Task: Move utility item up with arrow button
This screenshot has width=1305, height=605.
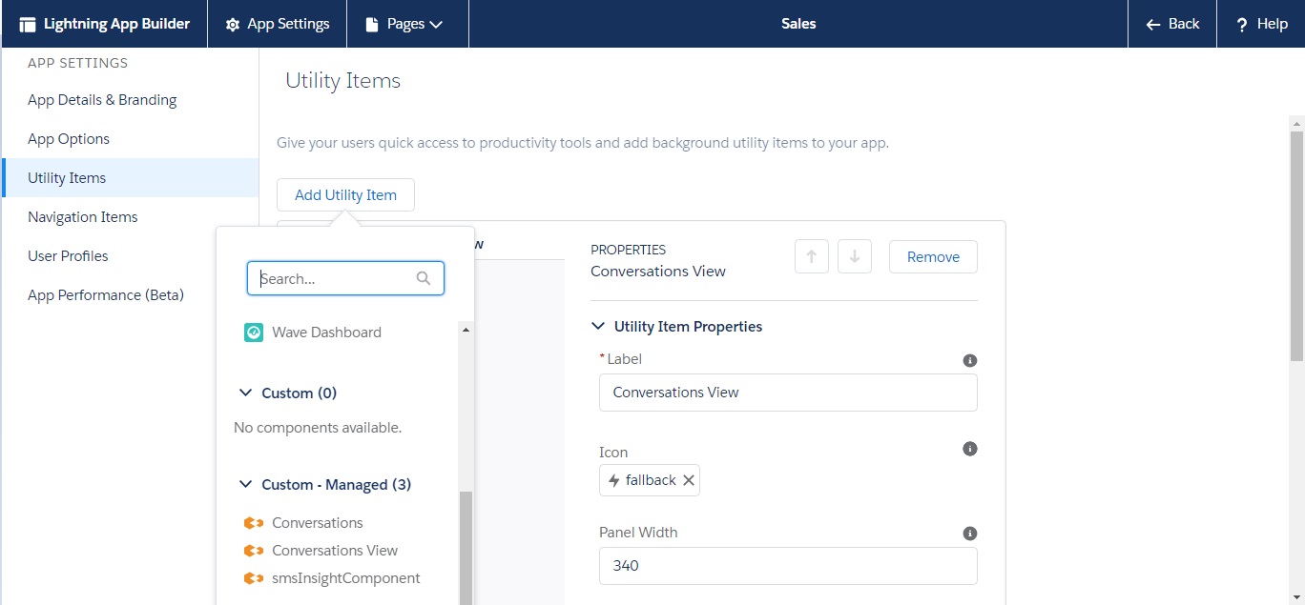Action: (812, 256)
